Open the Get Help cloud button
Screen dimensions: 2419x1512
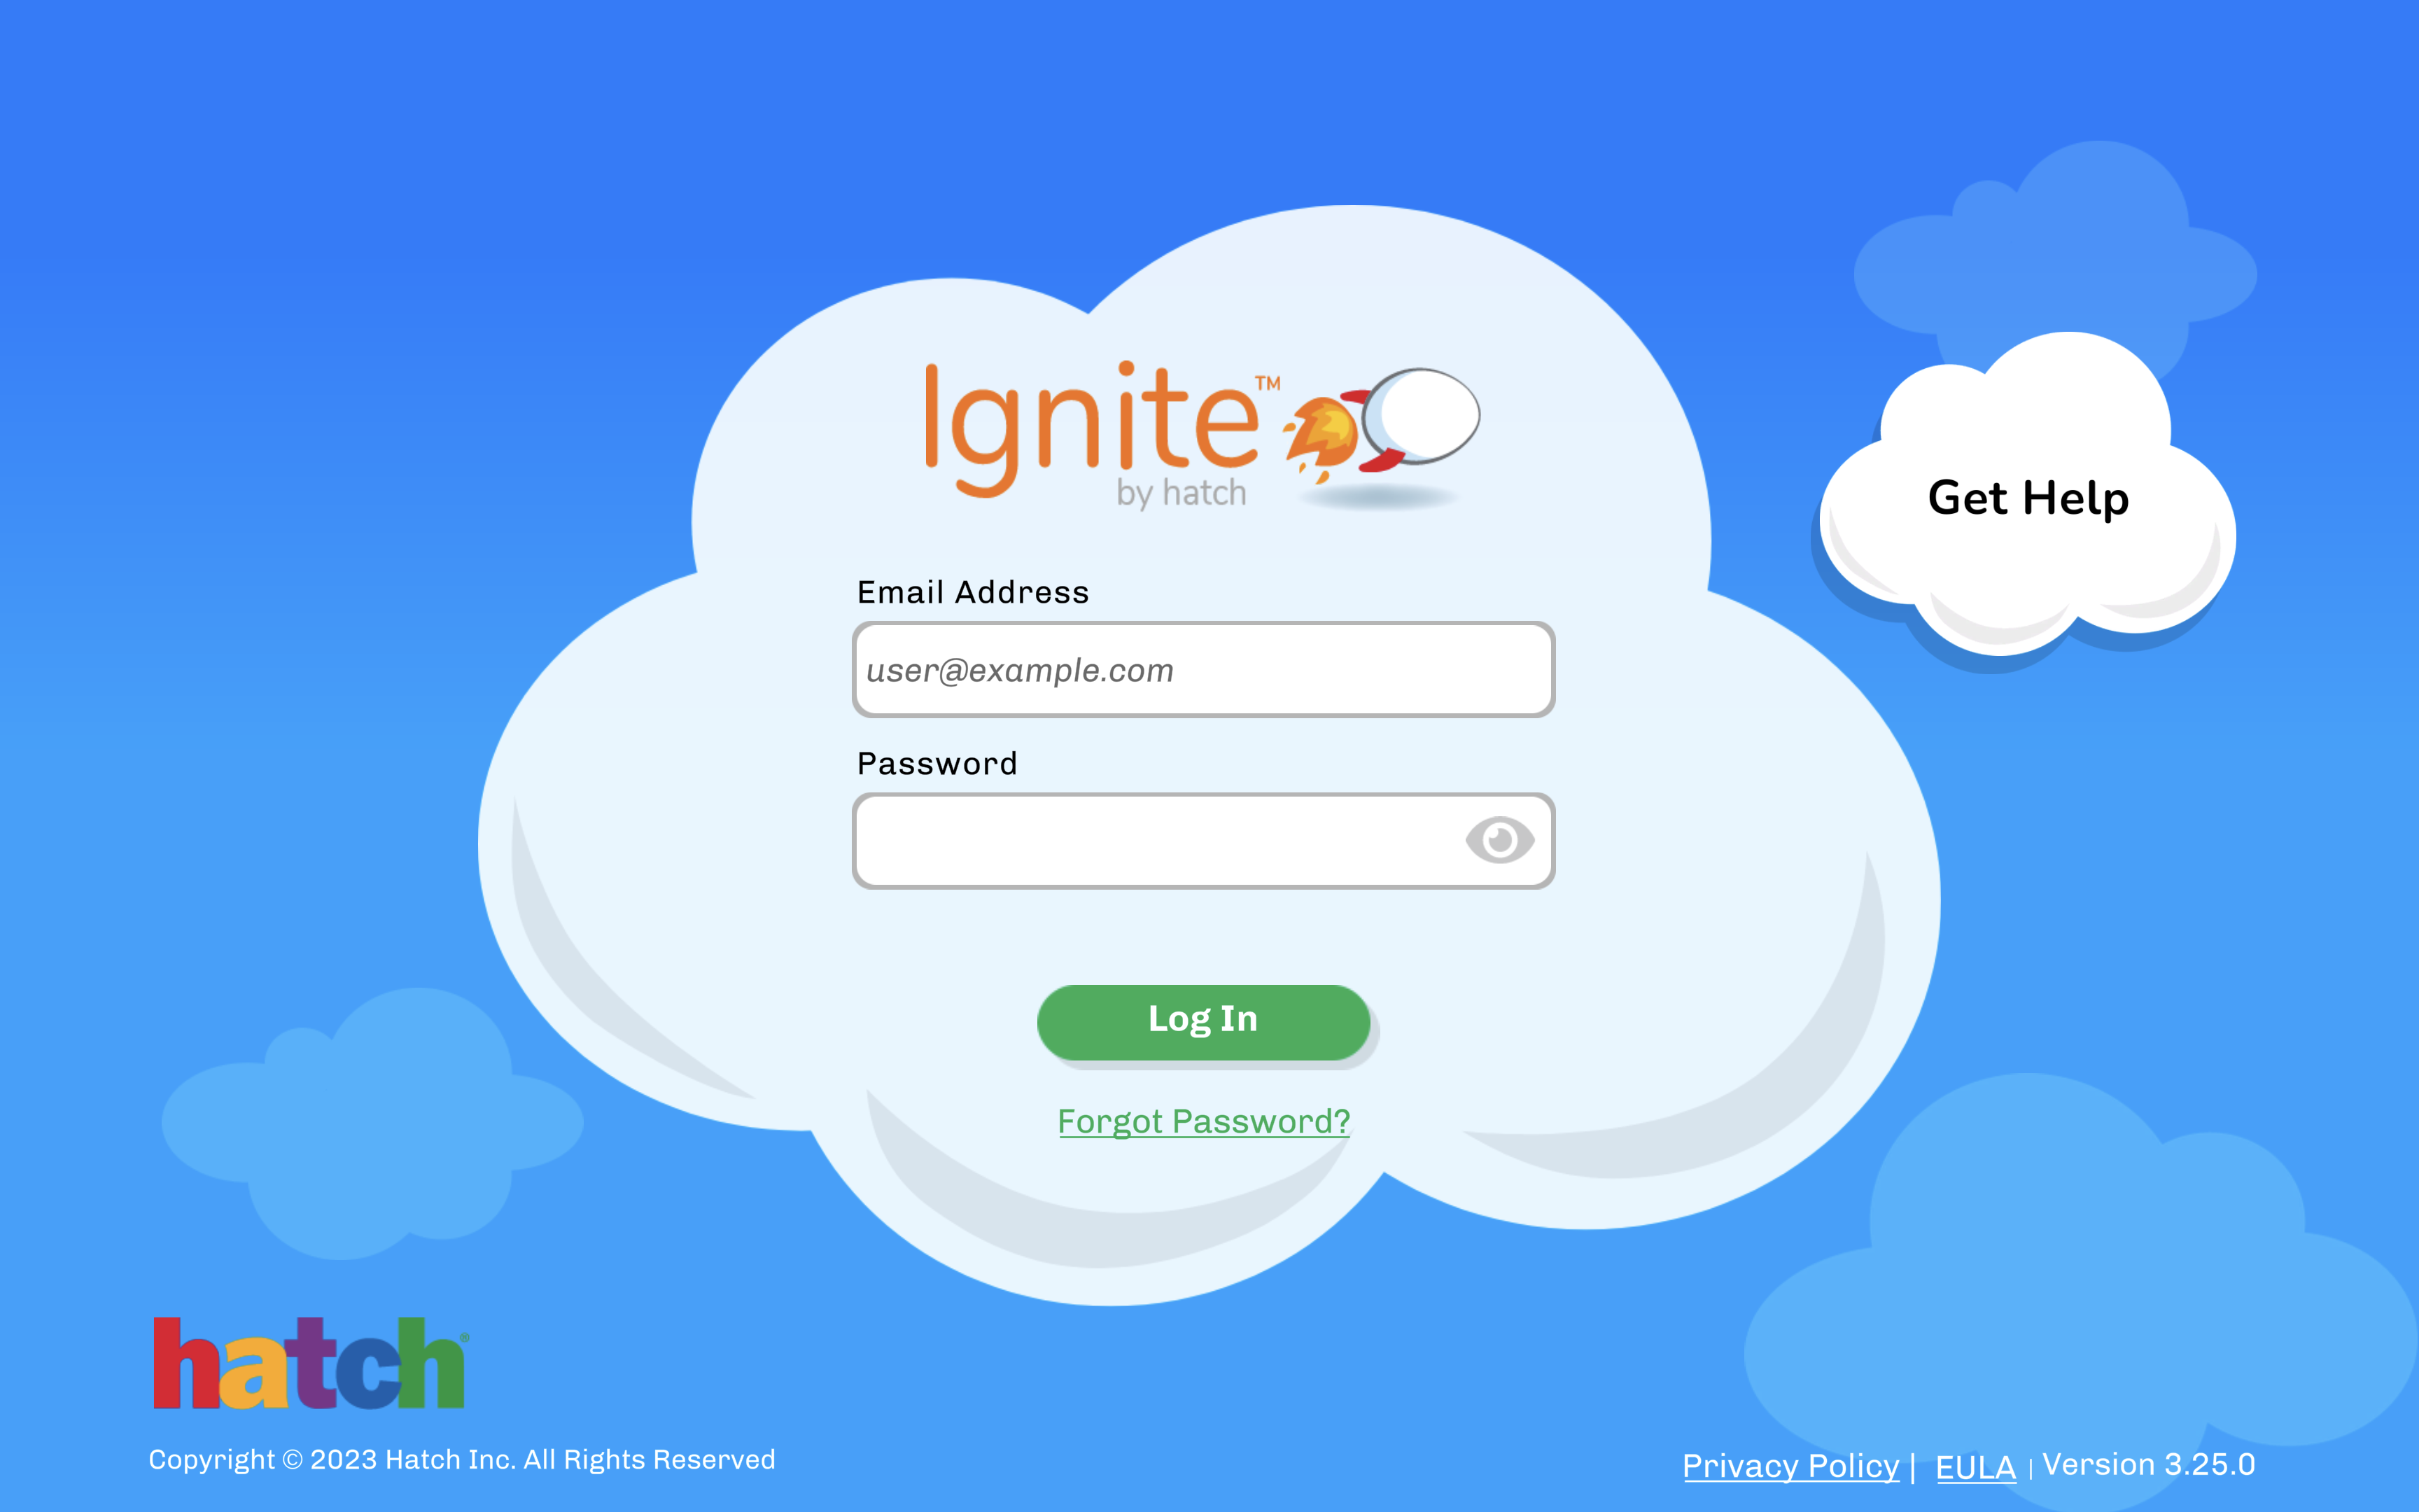coord(2027,498)
